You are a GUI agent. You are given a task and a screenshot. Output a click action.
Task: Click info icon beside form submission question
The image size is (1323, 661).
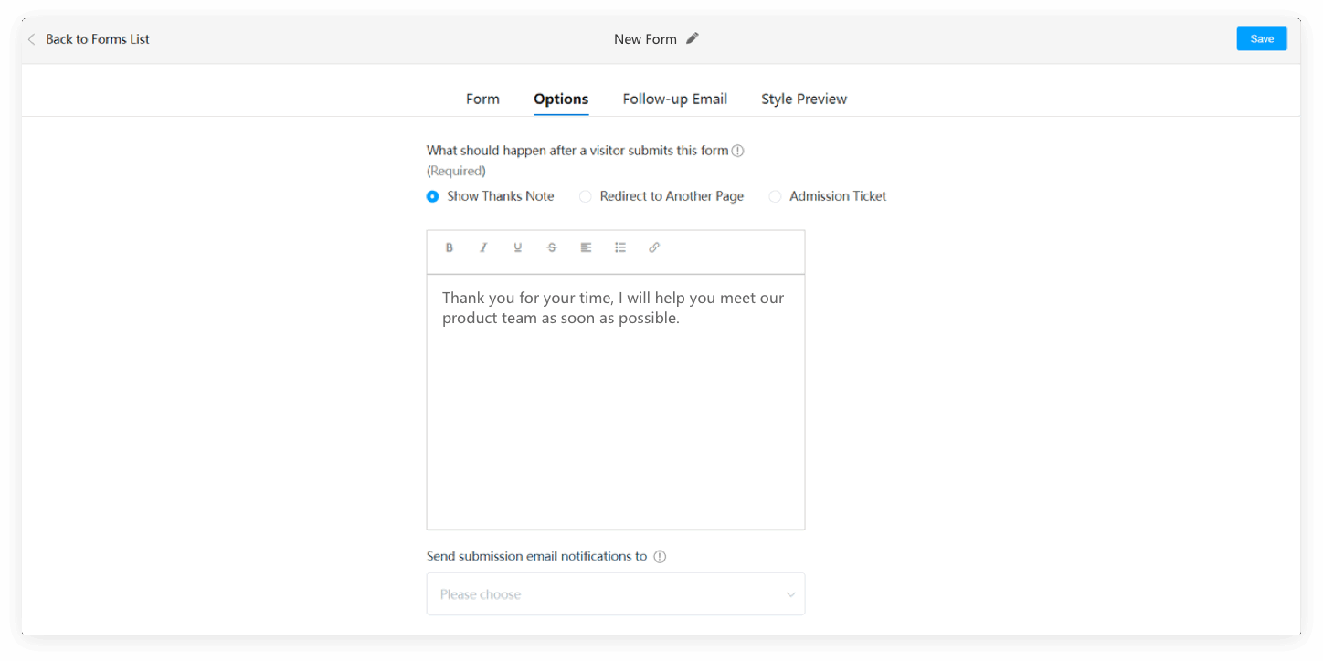(737, 151)
